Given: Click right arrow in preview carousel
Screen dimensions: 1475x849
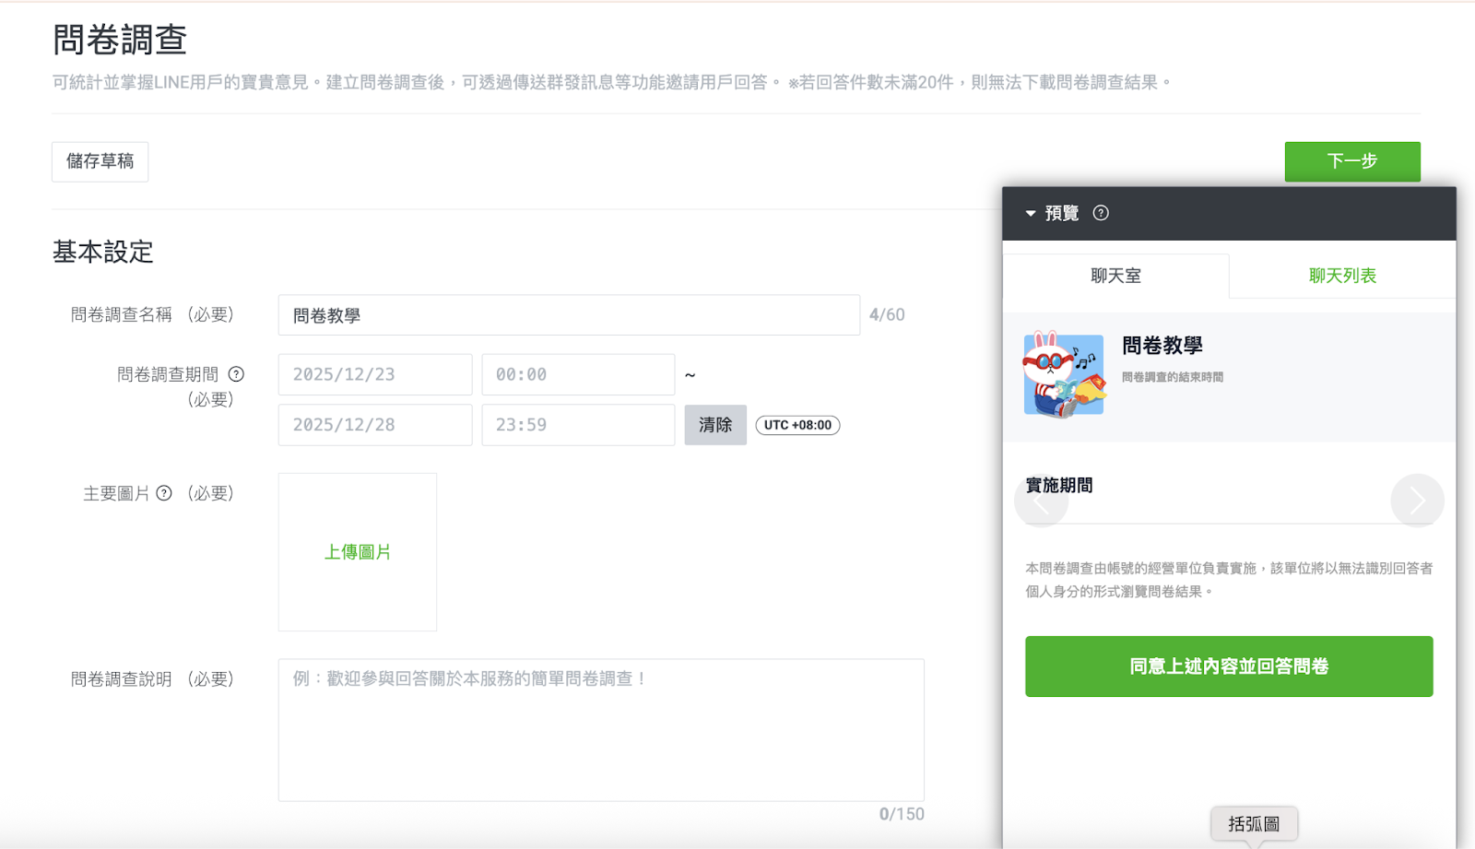Looking at the screenshot, I should coord(1417,501).
